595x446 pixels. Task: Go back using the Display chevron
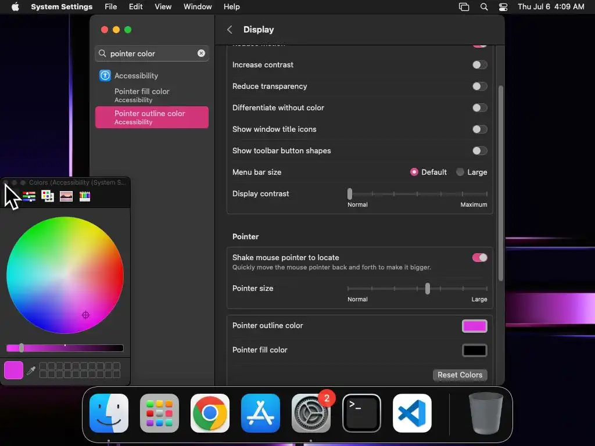229,30
